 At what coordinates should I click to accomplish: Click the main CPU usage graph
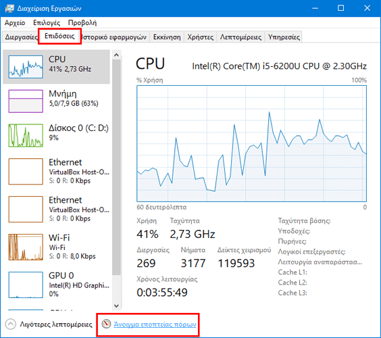tap(251, 143)
